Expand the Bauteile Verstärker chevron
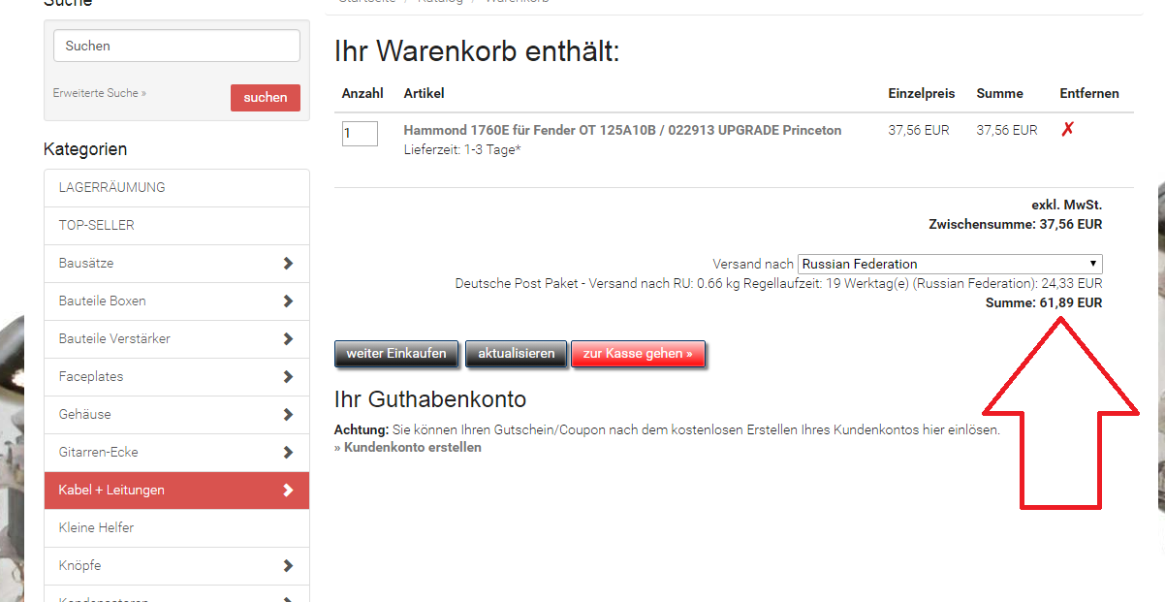Screen dimensions: 1165x602 pos(288,339)
